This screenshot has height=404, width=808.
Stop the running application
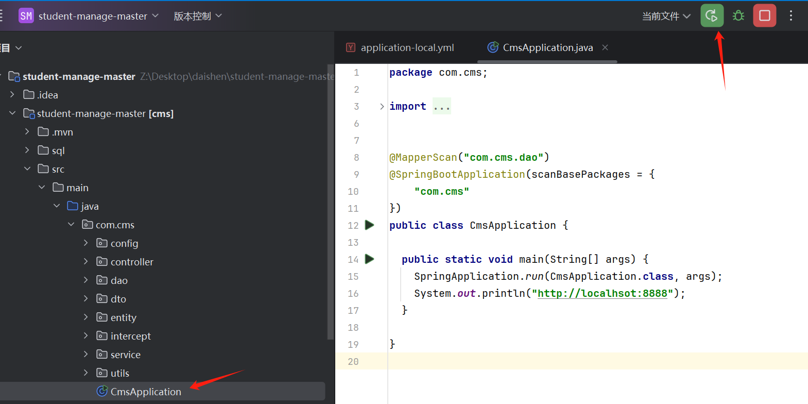pyautogui.click(x=765, y=15)
